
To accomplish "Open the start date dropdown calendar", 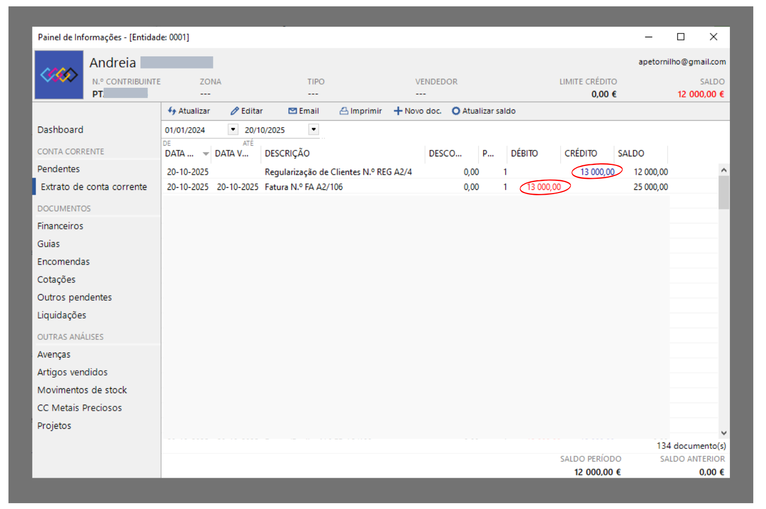I will (233, 129).
